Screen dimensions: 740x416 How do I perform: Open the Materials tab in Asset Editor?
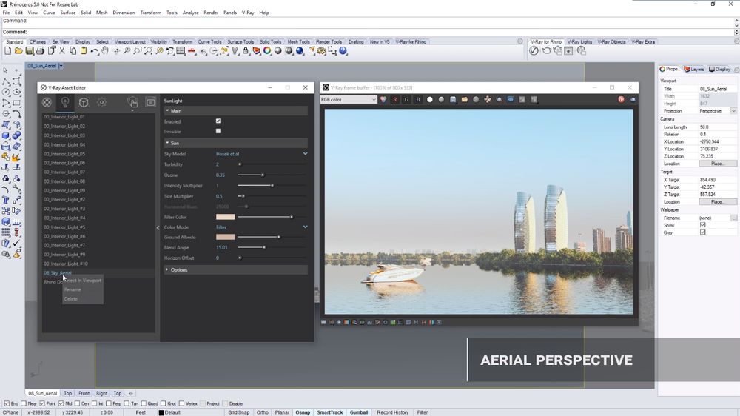click(x=47, y=102)
